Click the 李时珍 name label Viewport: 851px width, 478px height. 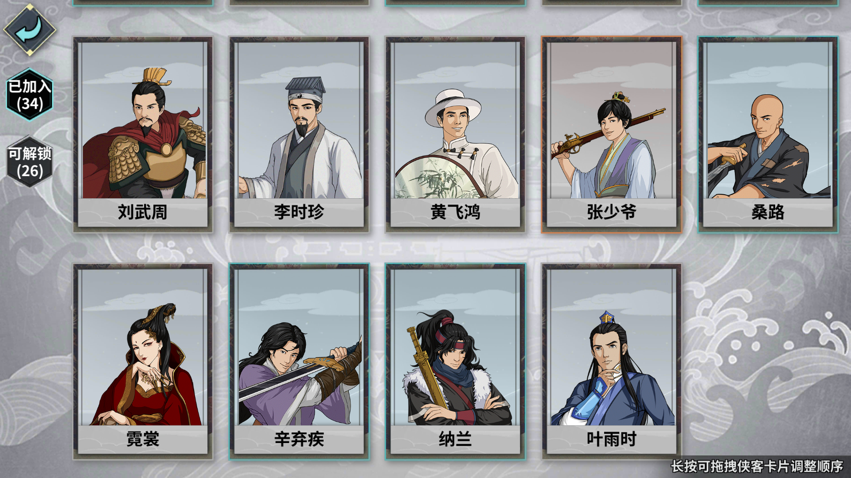299,212
